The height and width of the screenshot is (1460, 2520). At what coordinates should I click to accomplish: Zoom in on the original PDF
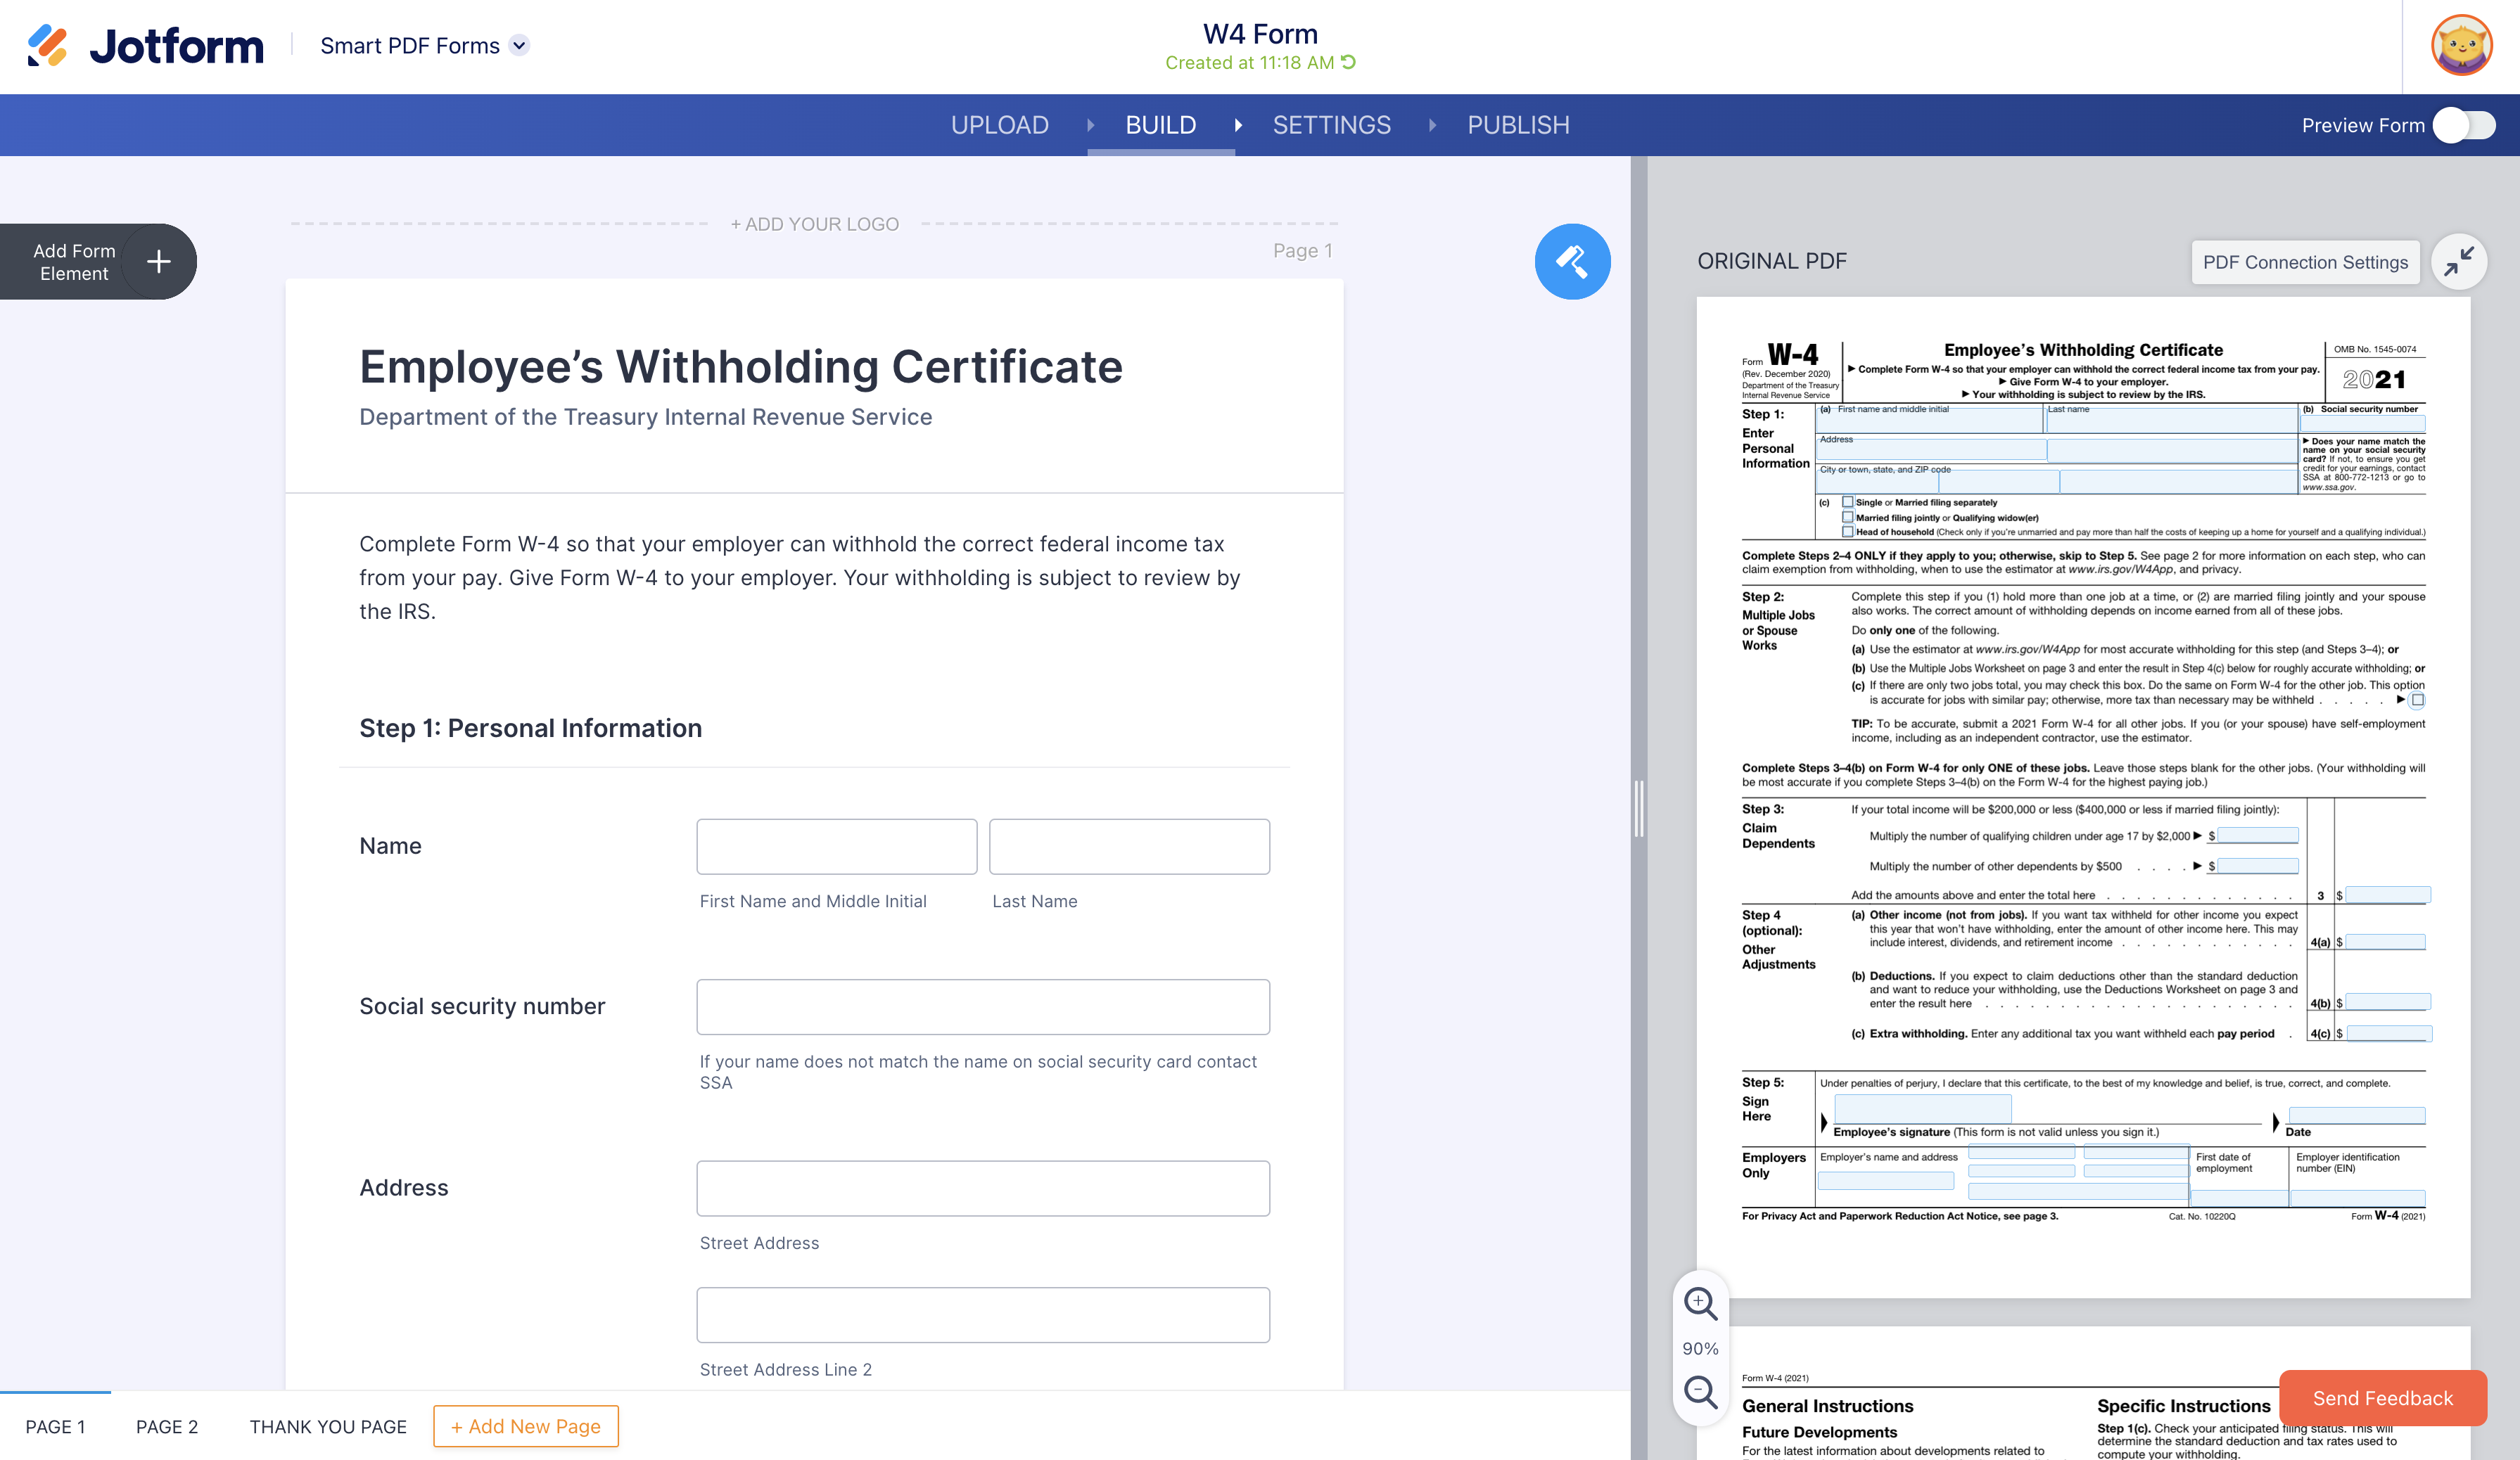tap(1700, 1303)
